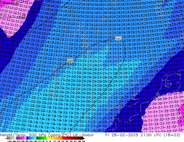Click the '42' colorbar label
The image size is (184, 142).
pyautogui.click(x=75, y=141)
